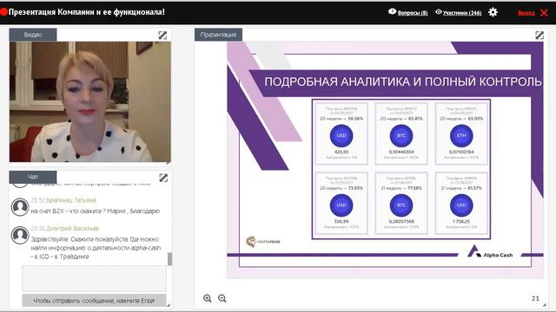
Task: Click the name Брагинец Татьяна in chat
Action: tap(71, 200)
